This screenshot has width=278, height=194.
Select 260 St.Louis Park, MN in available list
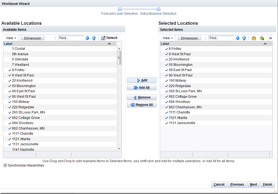60,112
